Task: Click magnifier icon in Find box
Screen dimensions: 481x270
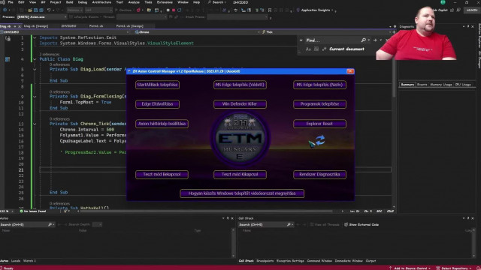Action: pyautogui.click(x=364, y=40)
